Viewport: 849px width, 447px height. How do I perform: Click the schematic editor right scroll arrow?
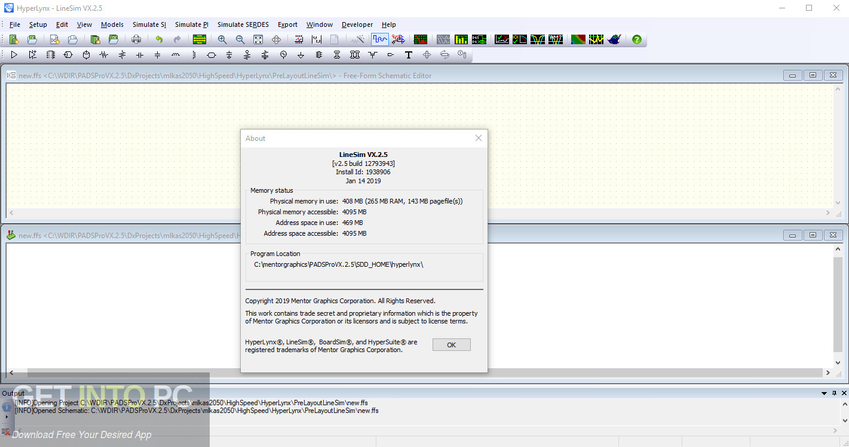coord(828,213)
